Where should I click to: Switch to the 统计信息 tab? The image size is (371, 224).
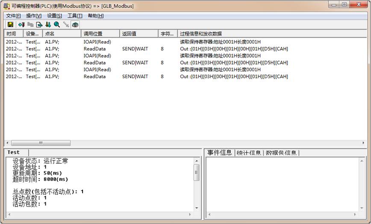[x=248, y=153]
